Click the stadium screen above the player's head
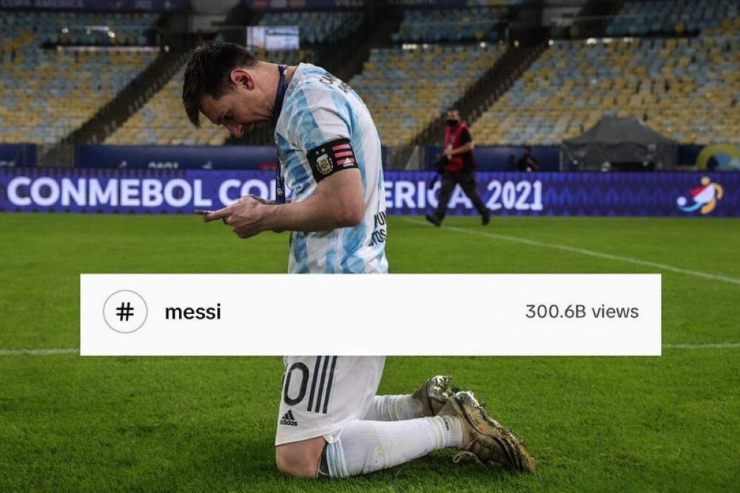 point(273,38)
